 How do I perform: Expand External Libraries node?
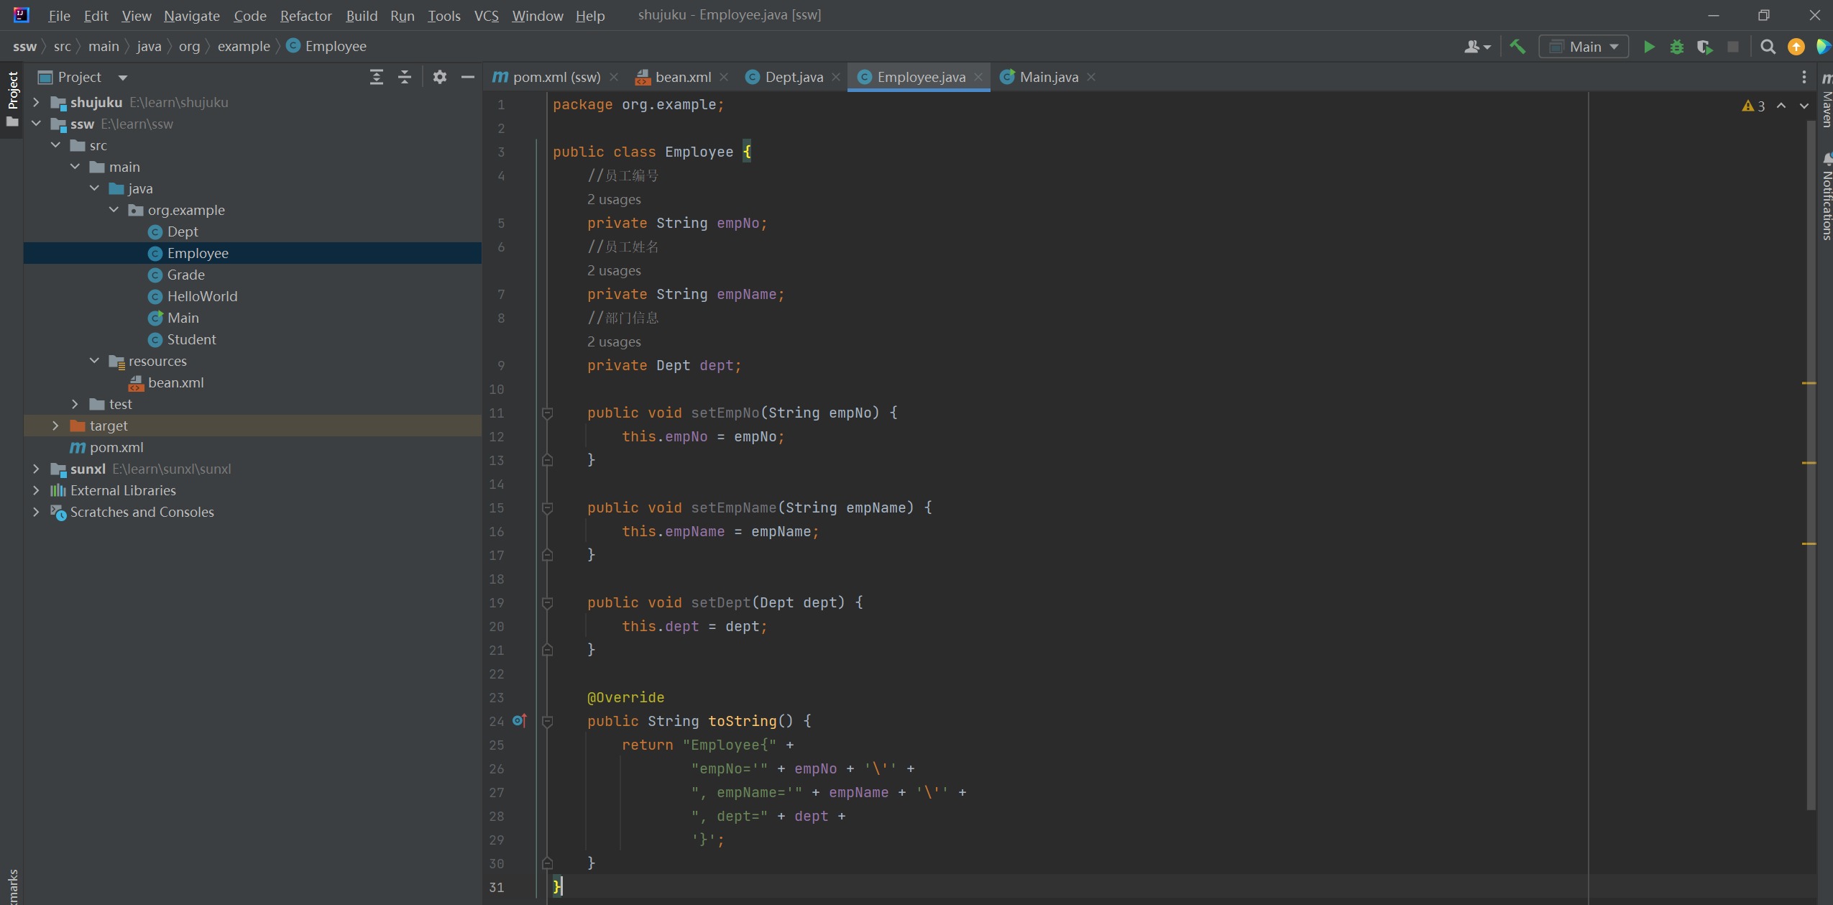click(x=36, y=490)
